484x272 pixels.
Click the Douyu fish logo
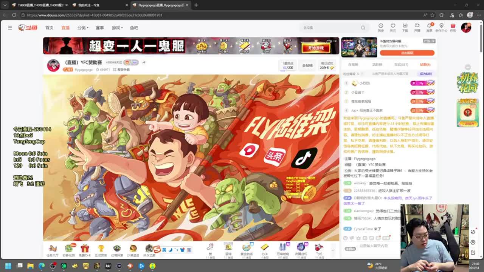[28, 28]
